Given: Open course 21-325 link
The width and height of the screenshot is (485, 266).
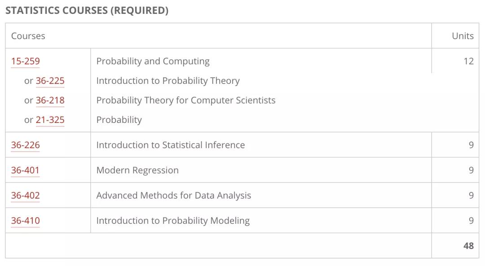Looking at the screenshot, I should click(50, 120).
